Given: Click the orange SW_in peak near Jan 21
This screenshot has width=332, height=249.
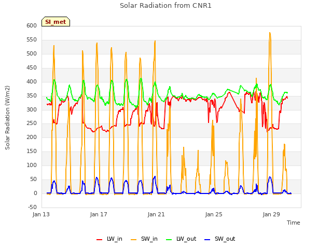Looking at the screenshot, I should coord(155,41).
